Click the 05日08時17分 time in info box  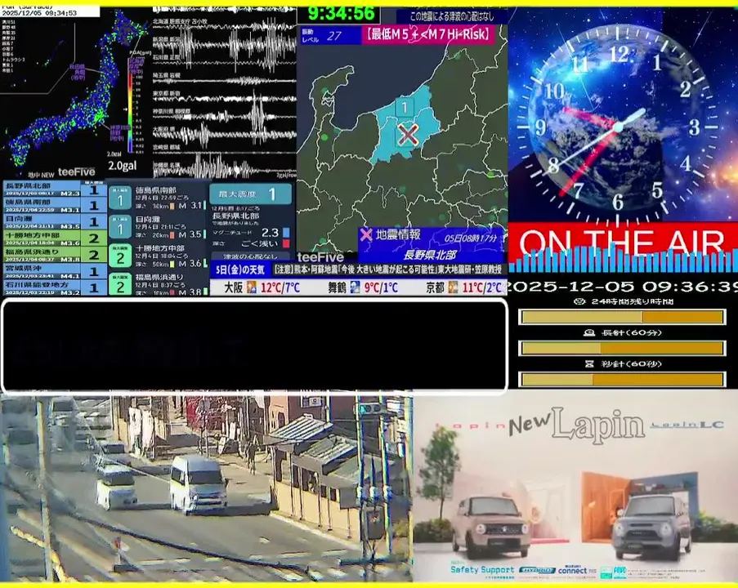point(470,238)
